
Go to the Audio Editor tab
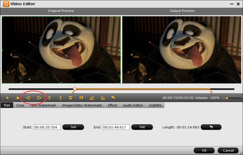pos(133,105)
